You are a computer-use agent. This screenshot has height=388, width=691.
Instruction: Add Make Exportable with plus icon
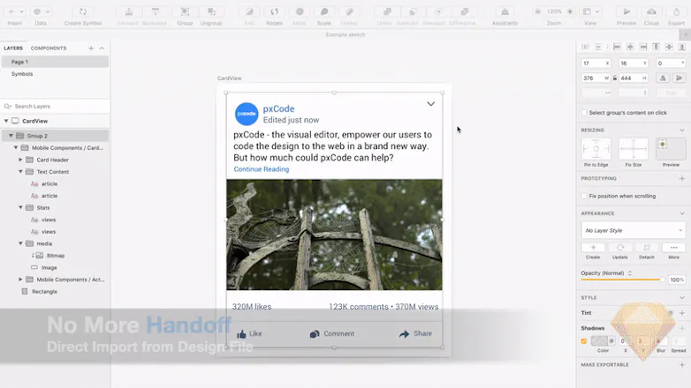[682, 365]
